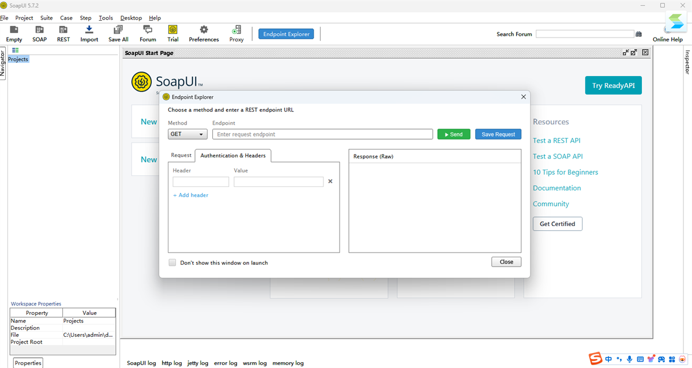Image resolution: width=692 pixels, height=368 pixels.
Task: Click the Endpoint Explorer toolbar button
Action: [x=286, y=34]
